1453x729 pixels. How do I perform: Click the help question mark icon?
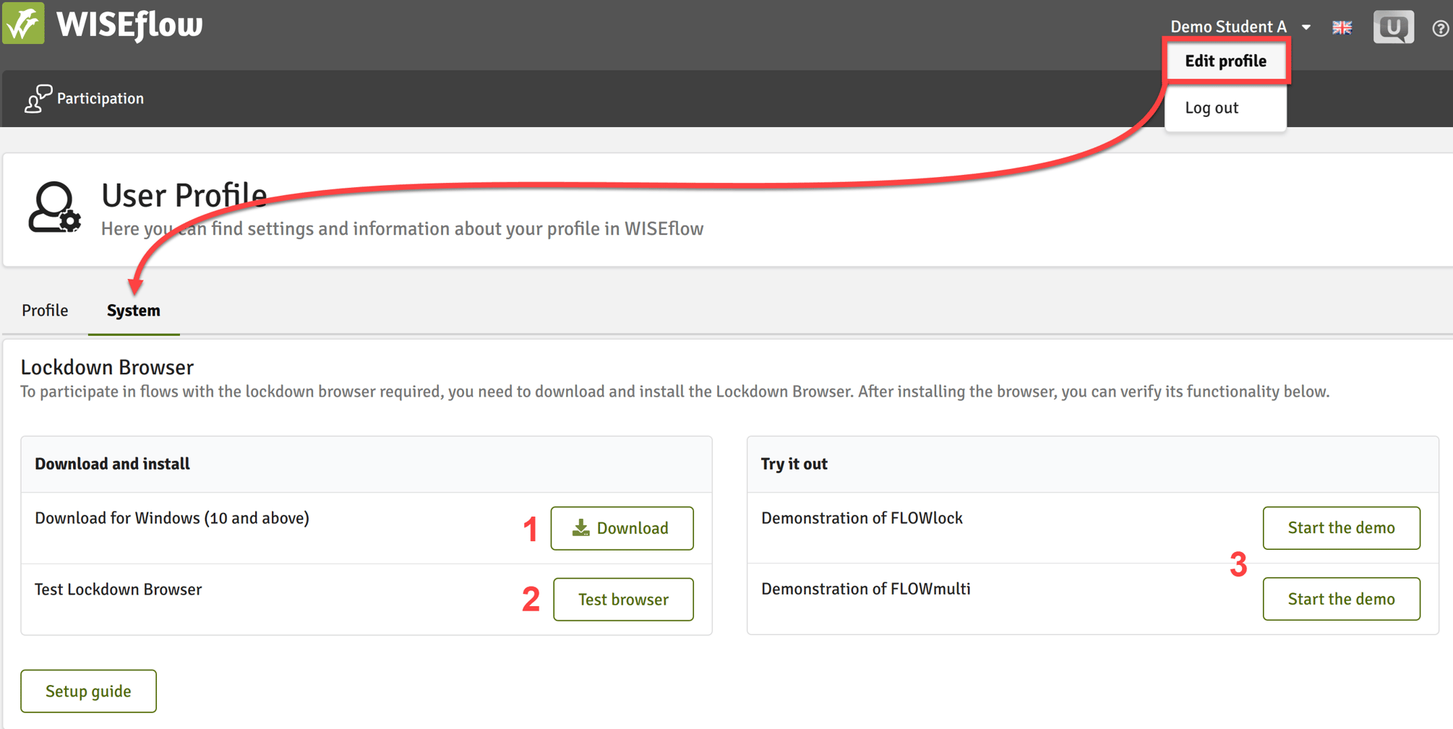pyautogui.click(x=1439, y=27)
